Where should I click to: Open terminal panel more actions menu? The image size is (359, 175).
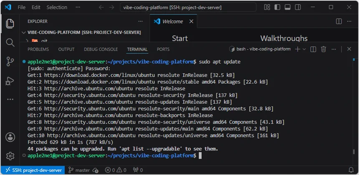(x=334, y=49)
